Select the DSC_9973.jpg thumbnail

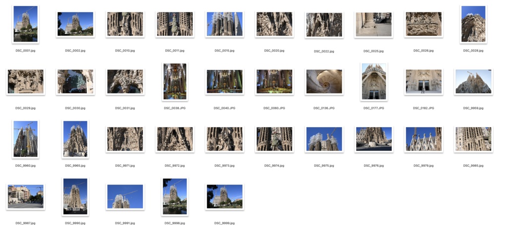tap(225, 140)
